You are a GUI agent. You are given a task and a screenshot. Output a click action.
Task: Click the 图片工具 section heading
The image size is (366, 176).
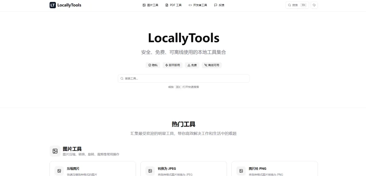tap(72, 149)
